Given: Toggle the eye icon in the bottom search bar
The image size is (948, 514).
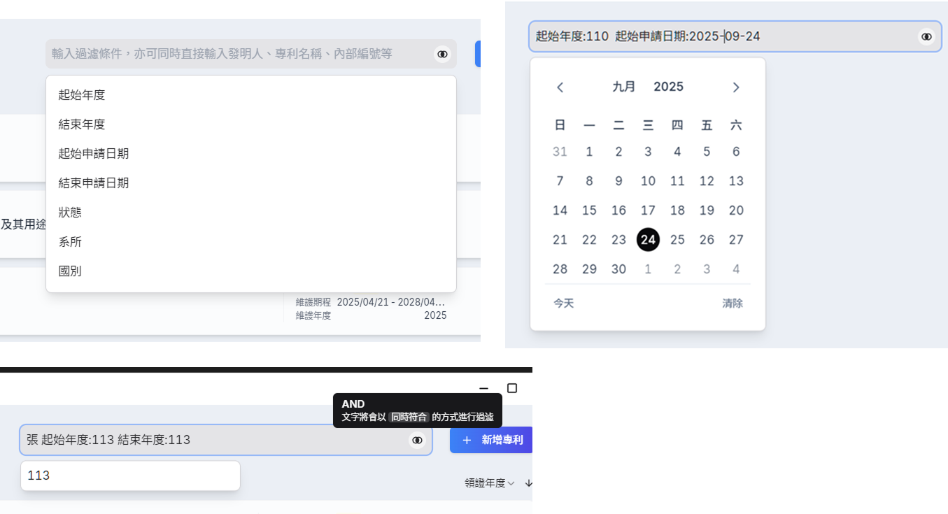Looking at the screenshot, I should click(417, 440).
